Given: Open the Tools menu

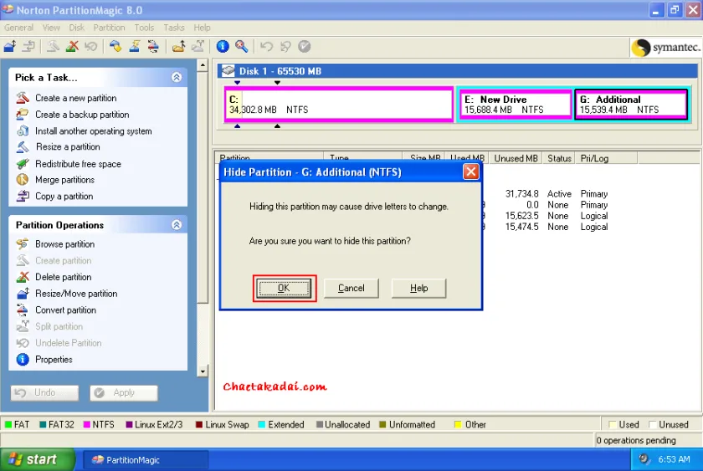Looking at the screenshot, I should tap(144, 28).
